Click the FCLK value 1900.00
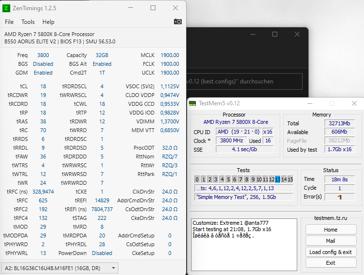 (x=170, y=64)
